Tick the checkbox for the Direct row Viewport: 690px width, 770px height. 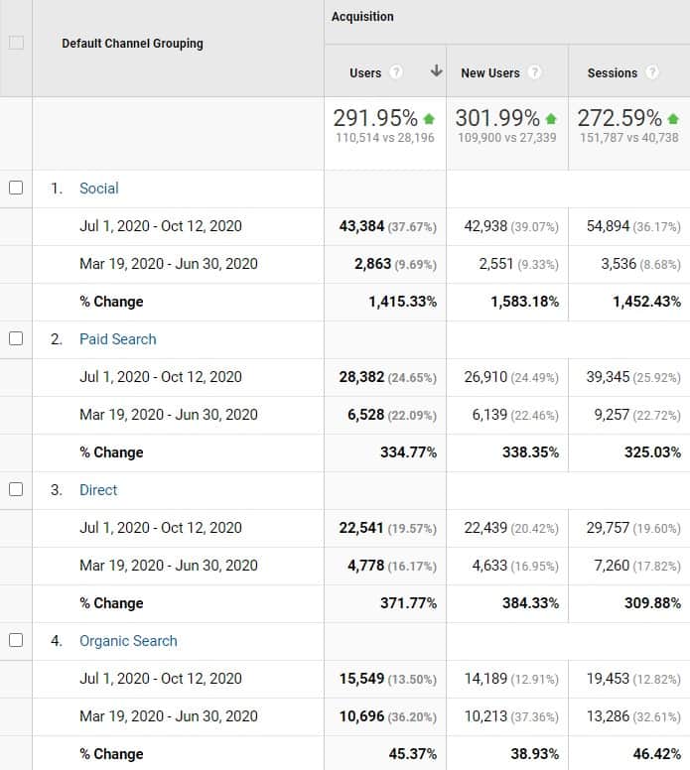coord(16,489)
